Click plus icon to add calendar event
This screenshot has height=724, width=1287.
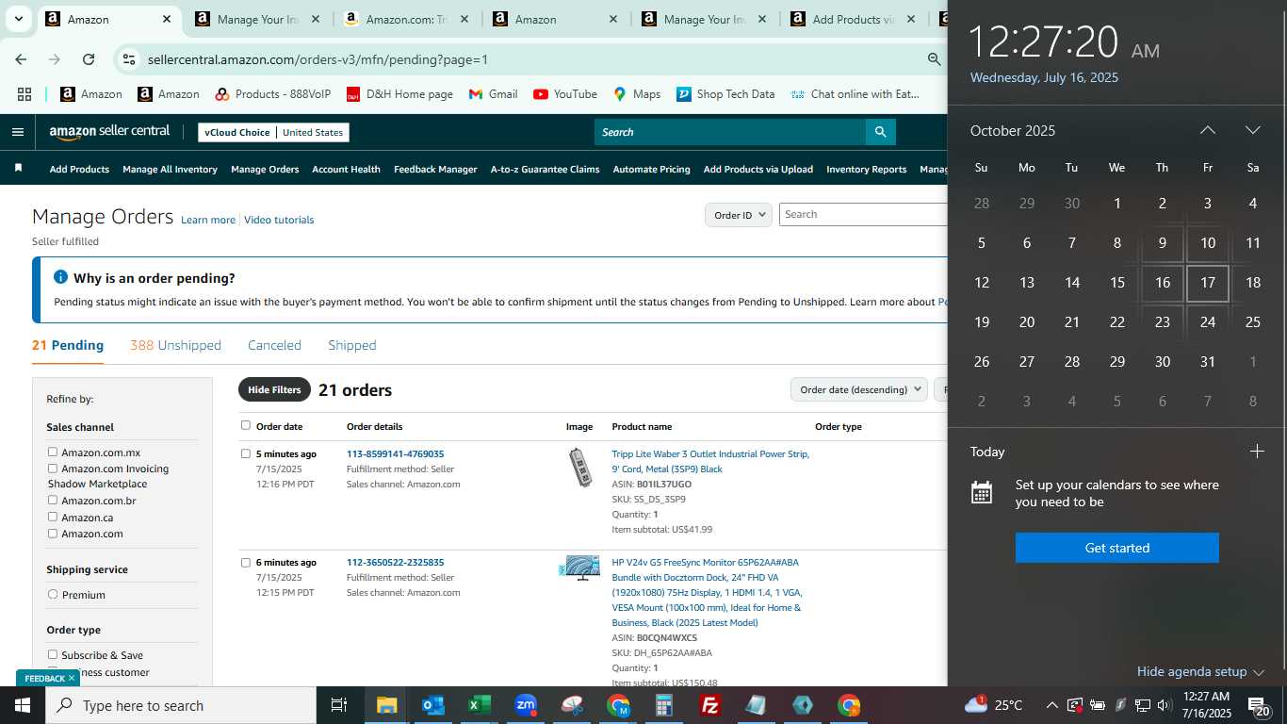1257,452
